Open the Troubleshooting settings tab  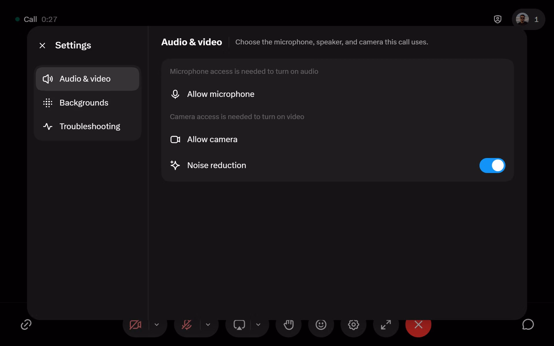[87, 126]
